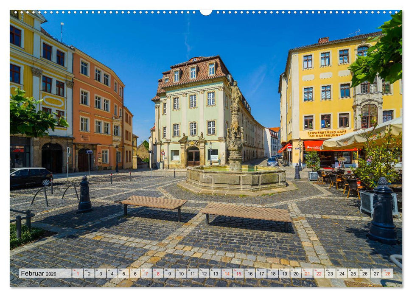Click the date 25 cell
The width and height of the screenshot is (412, 297).
tap(353, 275)
